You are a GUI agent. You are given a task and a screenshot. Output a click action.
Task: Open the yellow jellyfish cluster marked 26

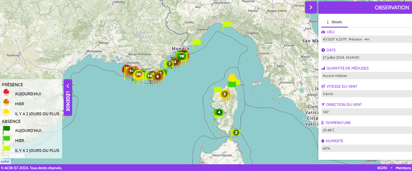138,74
